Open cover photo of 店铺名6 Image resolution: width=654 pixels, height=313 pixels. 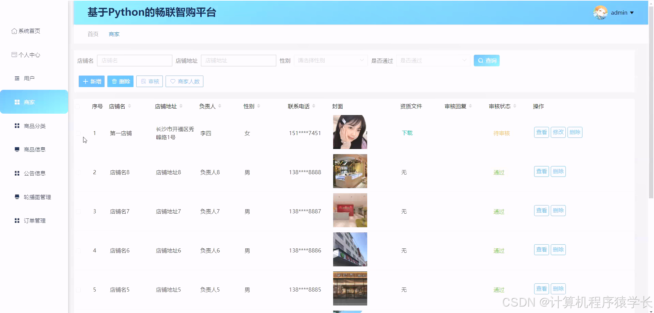tap(350, 249)
